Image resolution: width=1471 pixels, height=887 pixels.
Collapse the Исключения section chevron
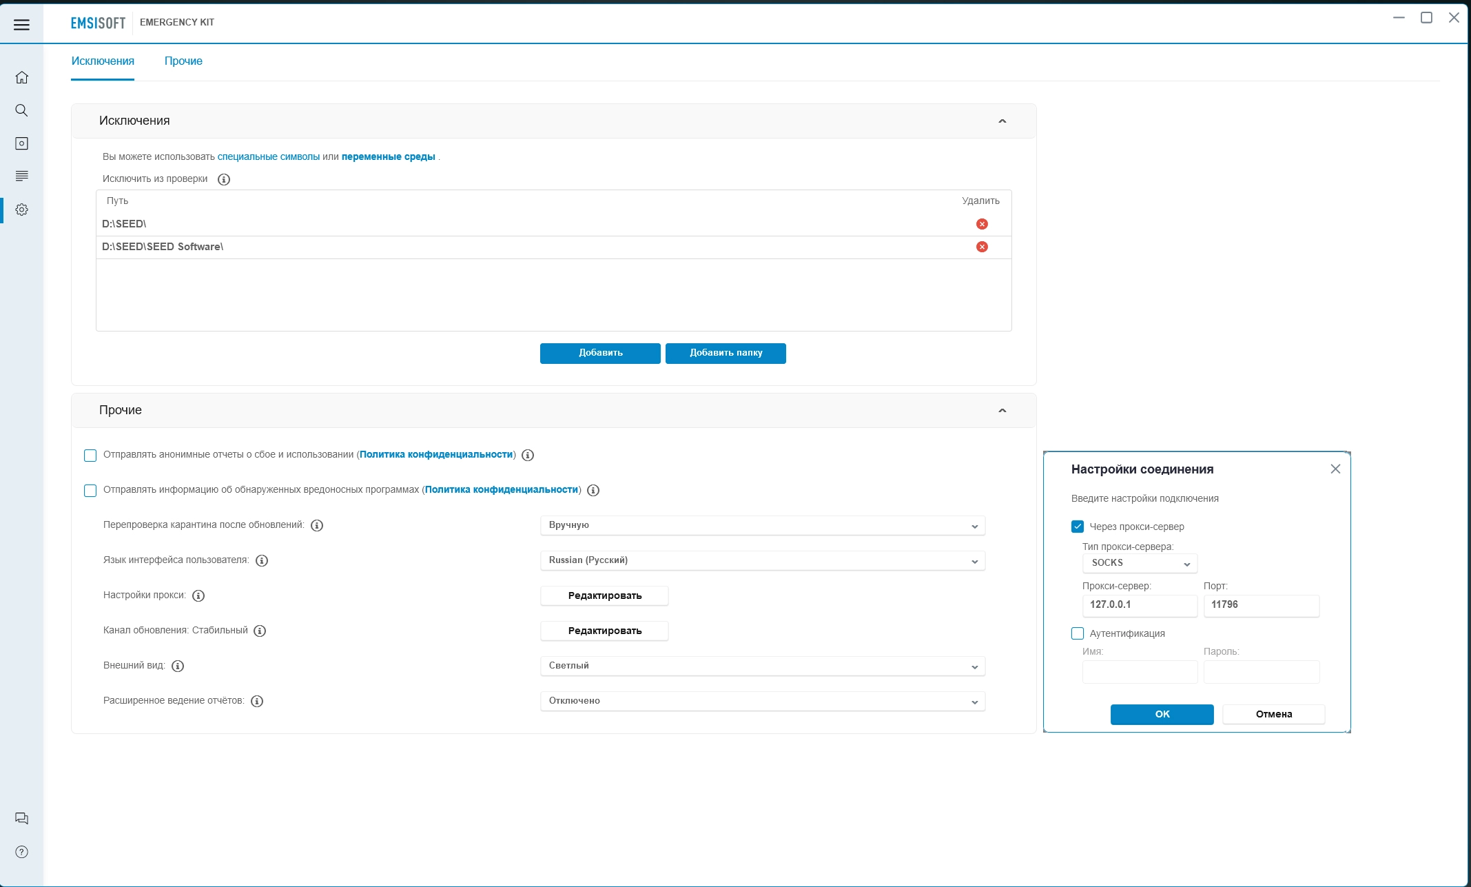1002,121
